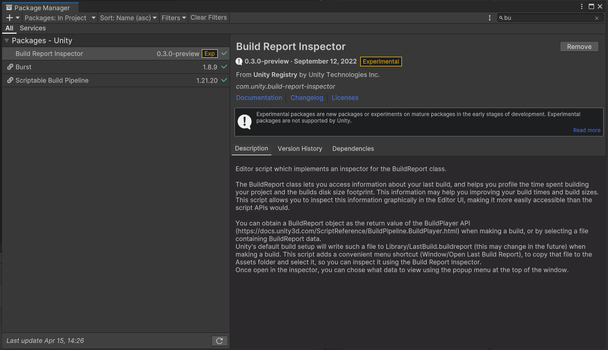Open the window options kebab menu
The height and width of the screenshot is (350, 608).
[582, 6]
